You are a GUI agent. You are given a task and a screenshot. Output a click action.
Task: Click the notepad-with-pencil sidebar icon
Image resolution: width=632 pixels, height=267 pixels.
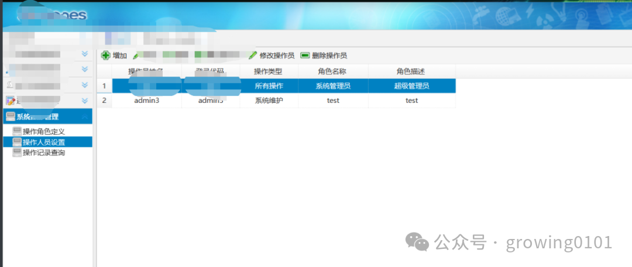coord(11,100)
